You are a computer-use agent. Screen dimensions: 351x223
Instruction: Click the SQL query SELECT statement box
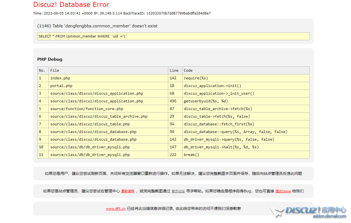pyautogui.click(x=173, y=36)
